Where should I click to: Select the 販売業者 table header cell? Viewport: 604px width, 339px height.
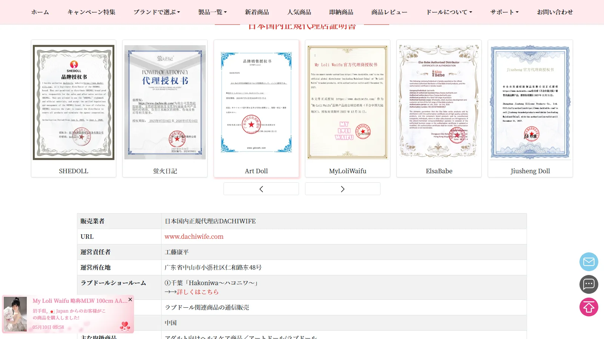pyautogui.click(x=119, y=221)
